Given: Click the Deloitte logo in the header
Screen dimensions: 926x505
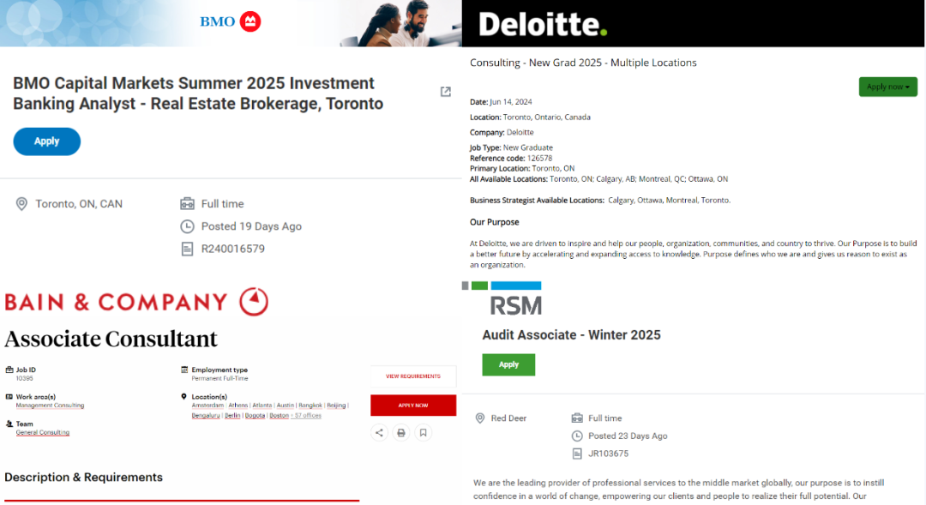Looking at the screenshot, I should [543, 24].
